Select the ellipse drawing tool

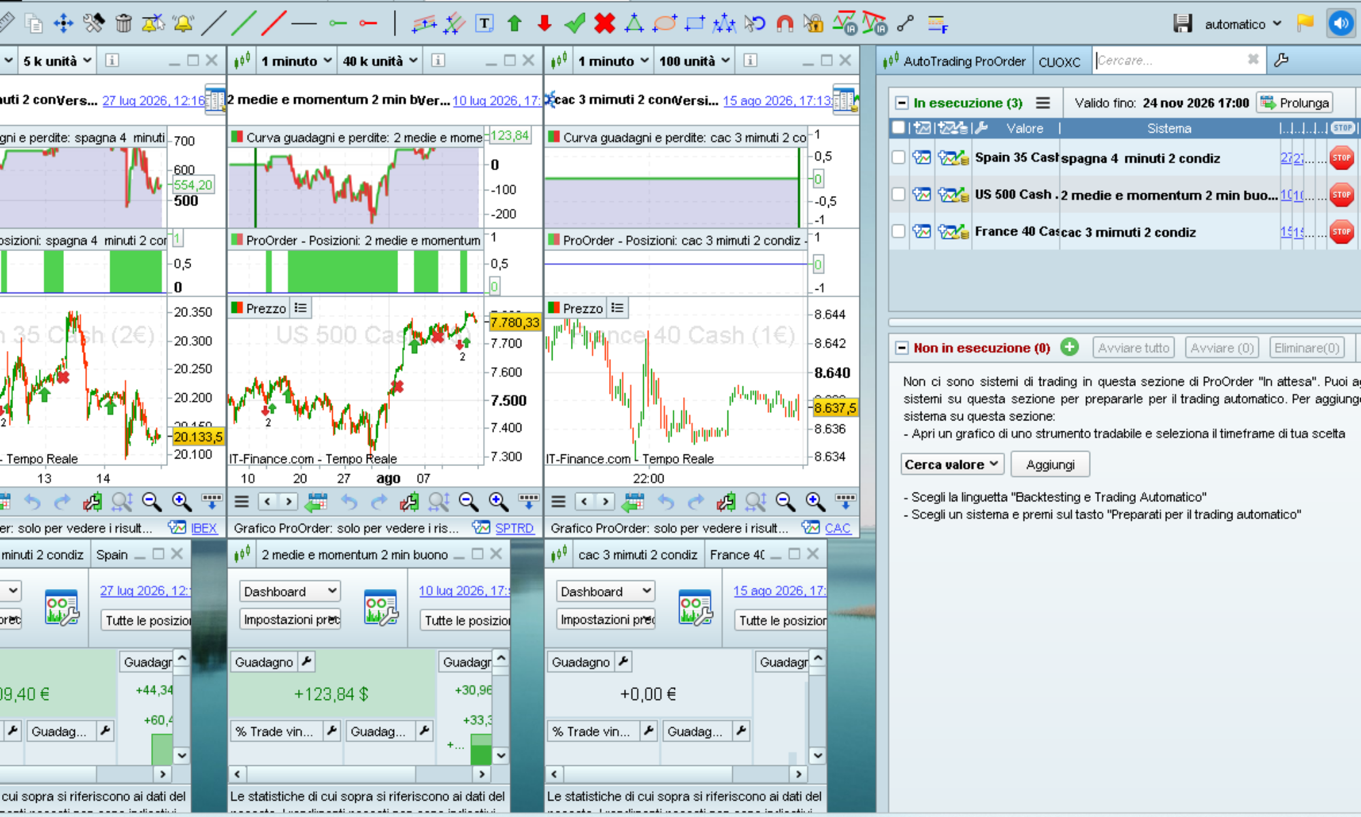click(665, 24)
